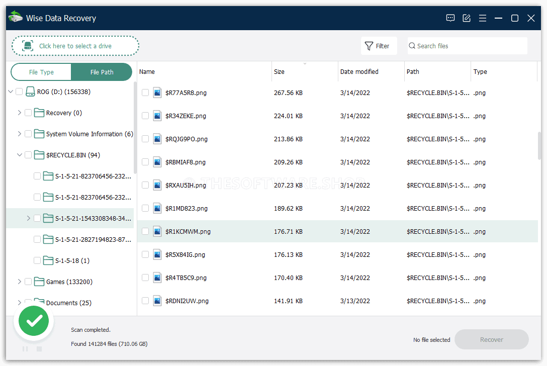Tick the checkbox for $RQJG9PO.png

[x=145, y=139]
